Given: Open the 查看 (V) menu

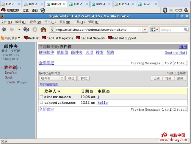Looking at the screenshot, I should (x=35, y=22).
